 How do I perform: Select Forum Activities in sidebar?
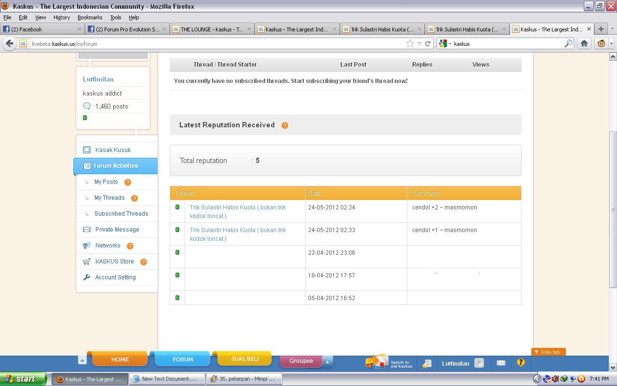tap(116, 166)
